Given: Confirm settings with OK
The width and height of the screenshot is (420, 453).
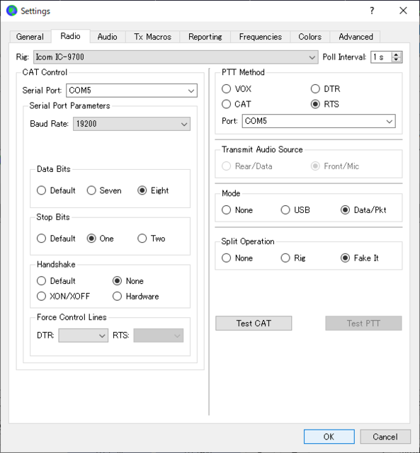Looking at the screenshot, I should pyautogui.click(x=329, y=436).
